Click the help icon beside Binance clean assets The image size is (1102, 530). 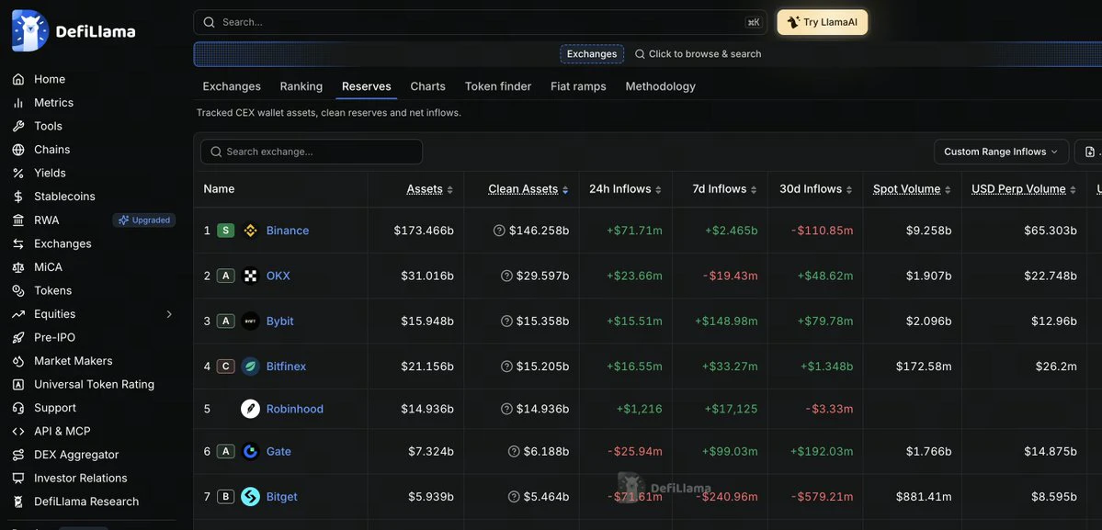pos(499,231)
